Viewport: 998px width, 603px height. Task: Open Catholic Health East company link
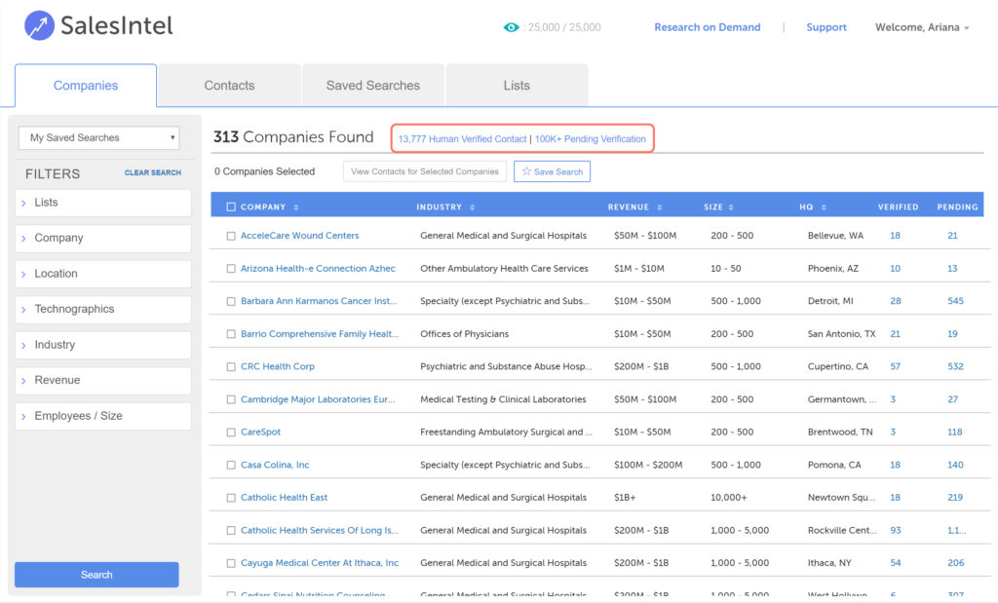[x=284, y=498]
